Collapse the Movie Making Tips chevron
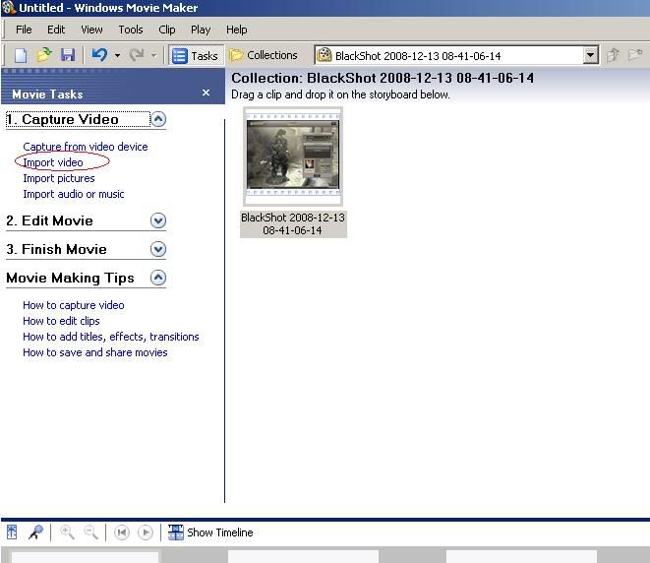 [x=158, y=278]
